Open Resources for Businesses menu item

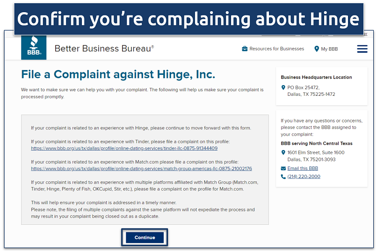click(276, 49)
